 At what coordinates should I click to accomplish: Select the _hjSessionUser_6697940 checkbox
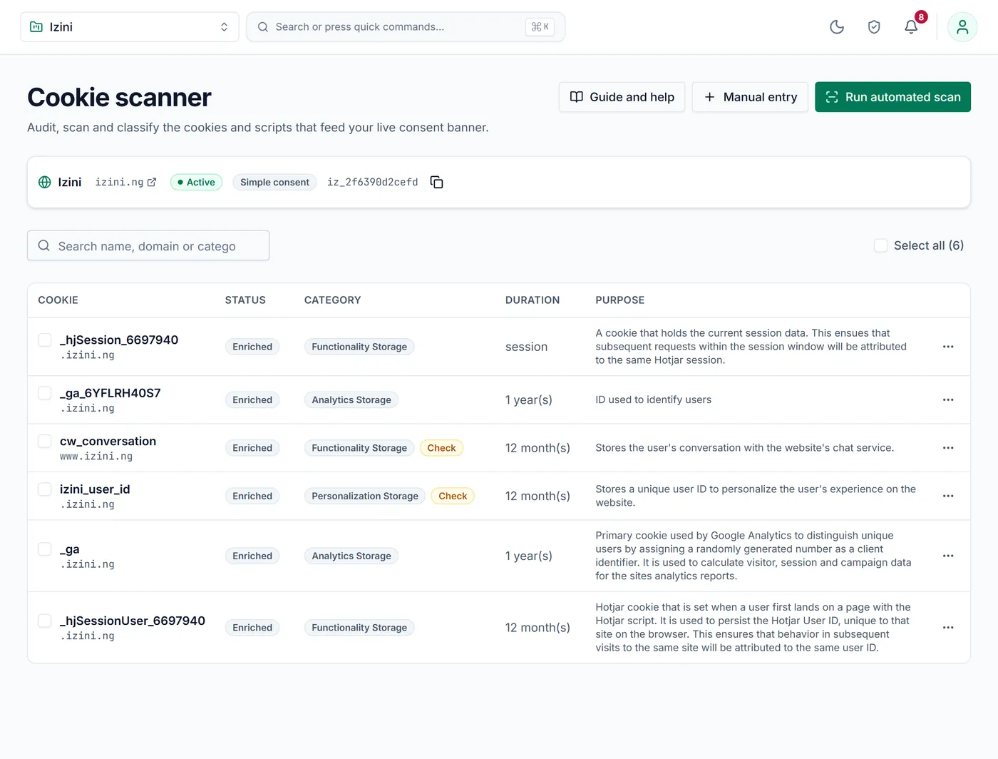[x=45, y=621]
